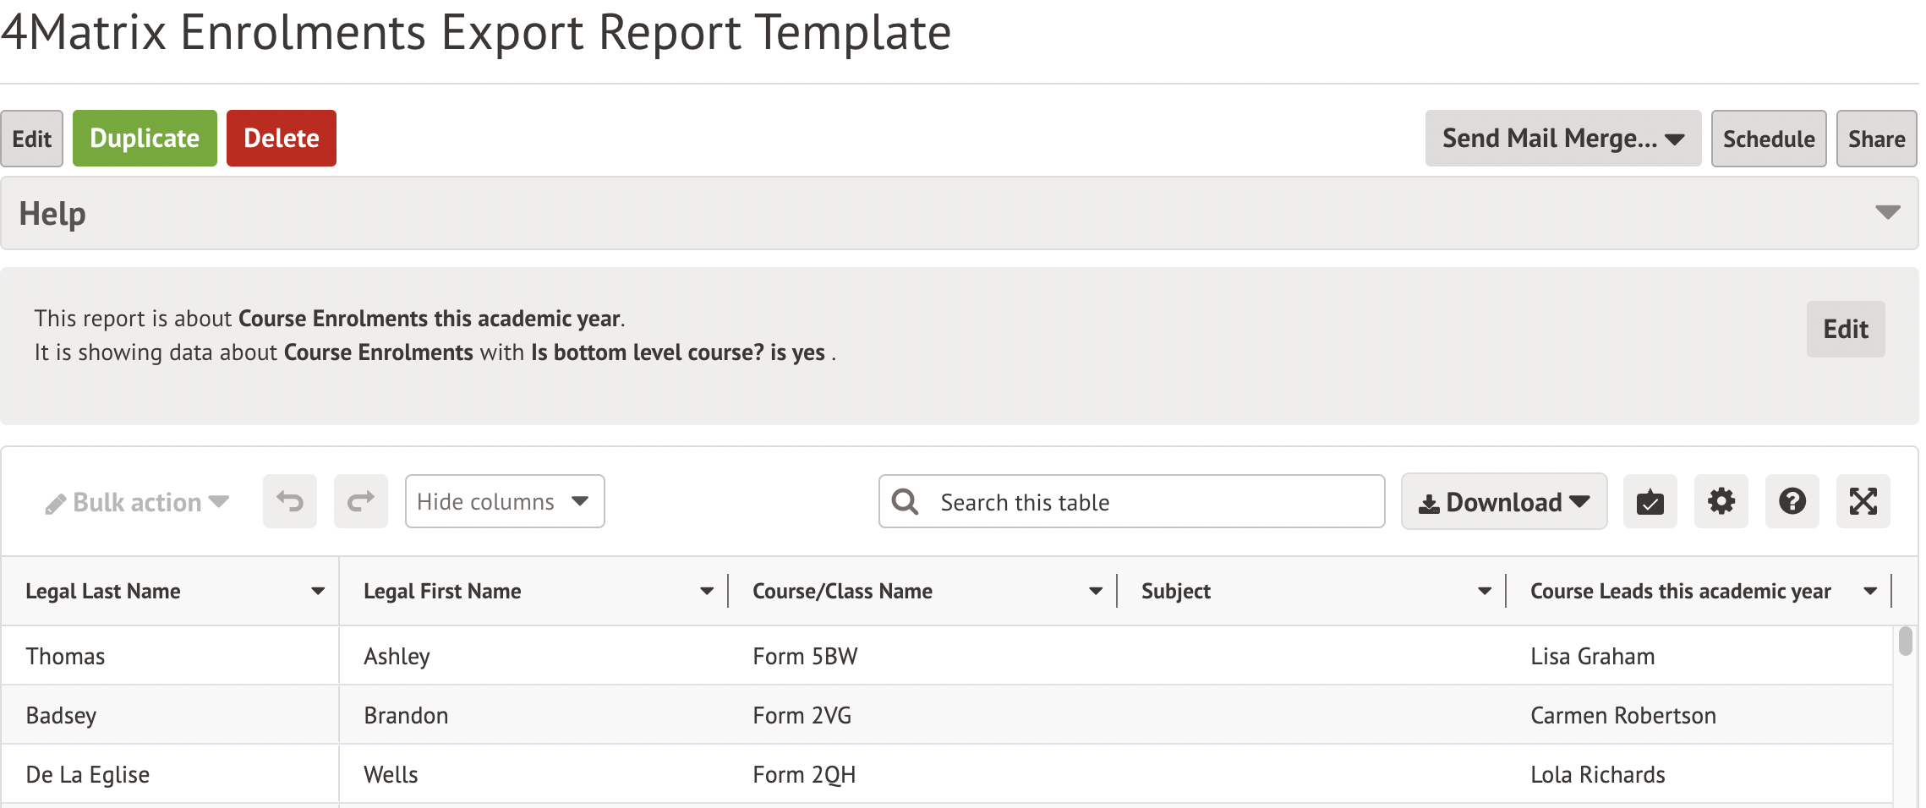1926x808 pixels.
Task: Click the search magnifier icon
Action: [x=905, y=502]
